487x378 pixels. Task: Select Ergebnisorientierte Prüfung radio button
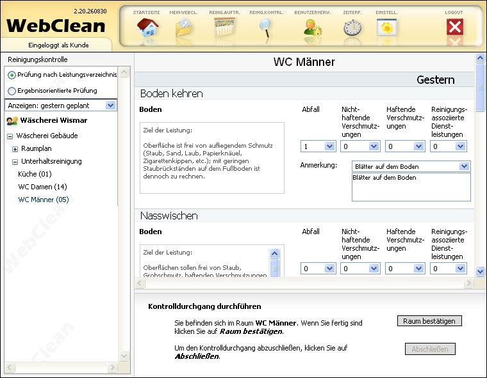pyautogui.click(x=12, y=91)
